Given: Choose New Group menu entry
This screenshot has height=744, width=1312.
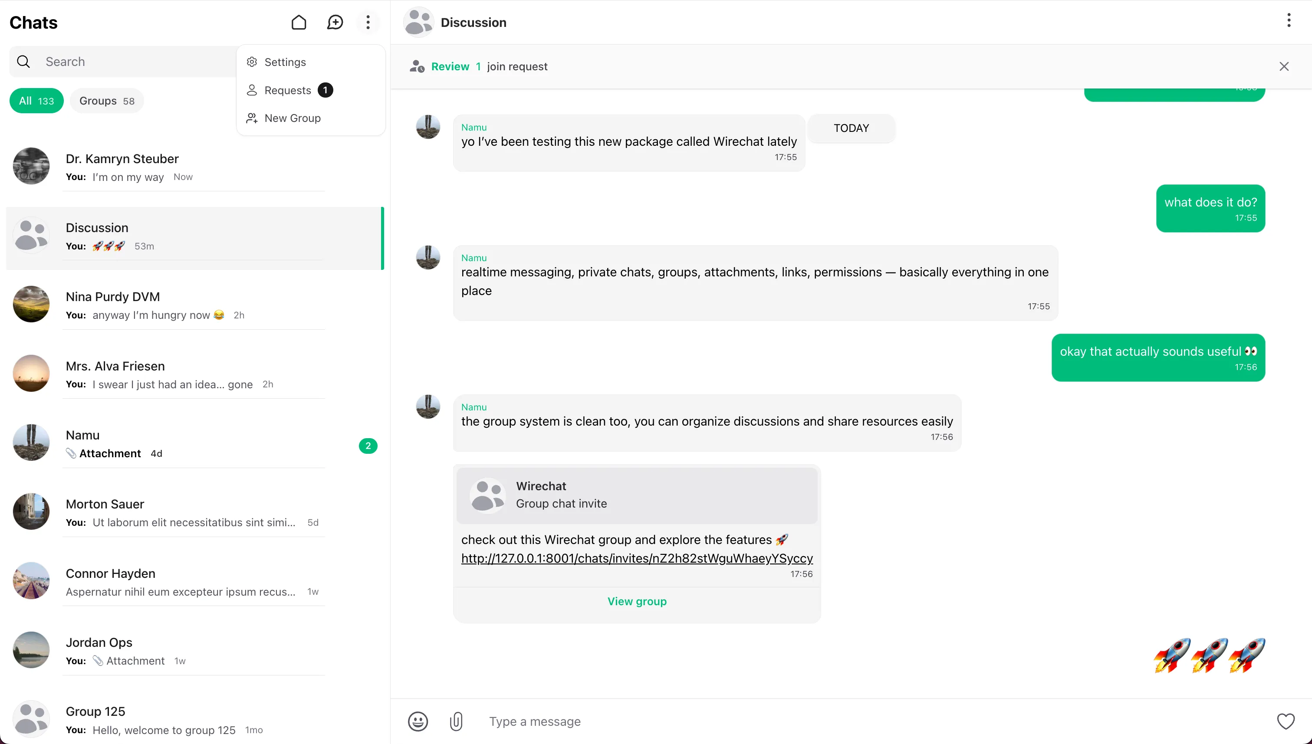Looking at the screenshot, I should [311, 118].
